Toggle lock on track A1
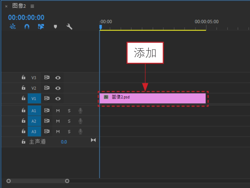The image size is (250, 188). coord(23,110)
